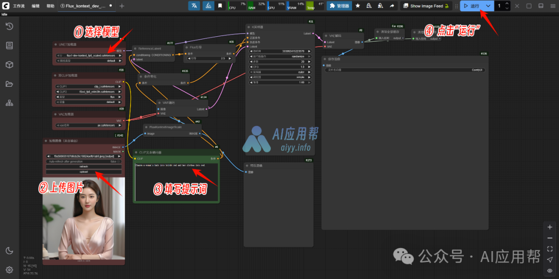Toggle Auto-refresh after generation switch

tap(84, 161)
